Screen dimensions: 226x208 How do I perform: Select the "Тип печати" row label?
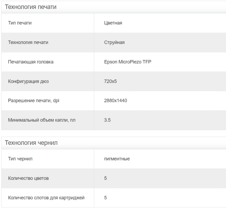[22, 23]
